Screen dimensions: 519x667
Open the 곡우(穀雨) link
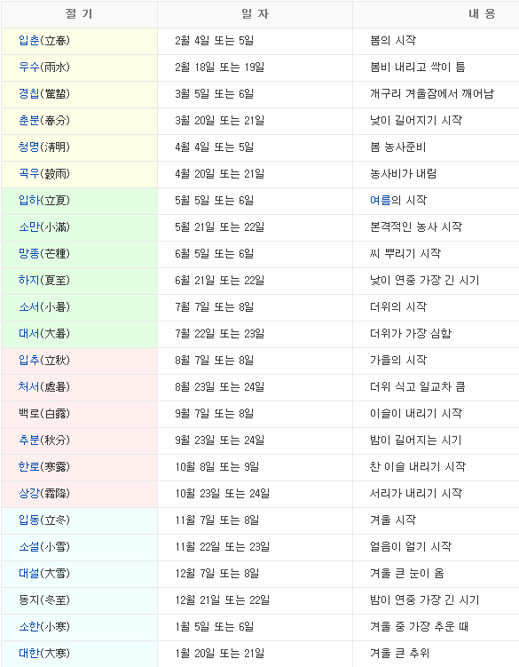29,174
